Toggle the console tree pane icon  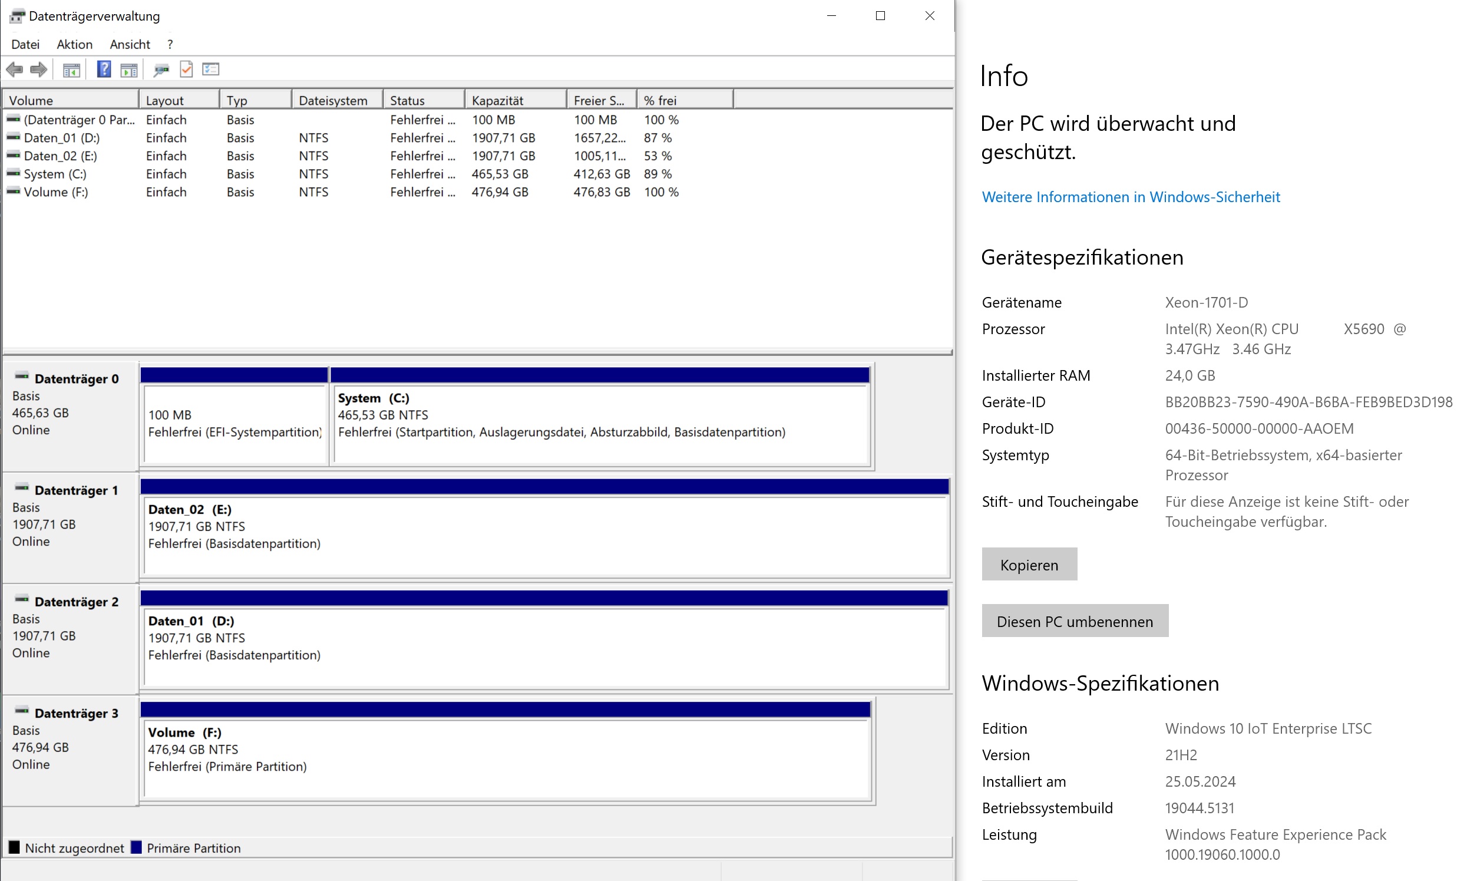[x=71, y=70]
